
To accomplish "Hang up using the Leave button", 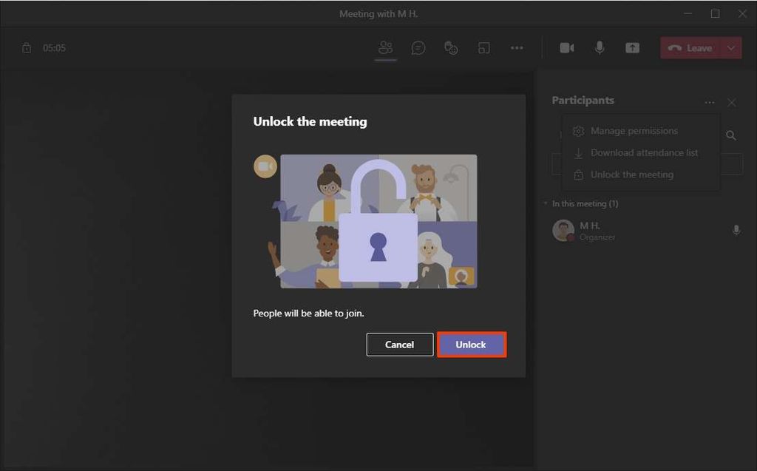I will coord(692,47).
